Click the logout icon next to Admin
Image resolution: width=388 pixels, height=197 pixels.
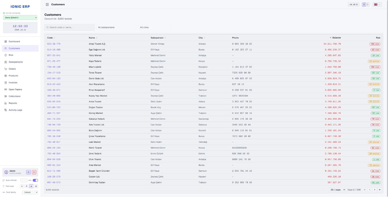pos(34,172)
